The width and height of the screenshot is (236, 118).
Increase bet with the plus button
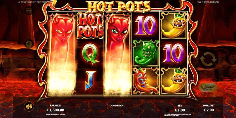point(192,110)
